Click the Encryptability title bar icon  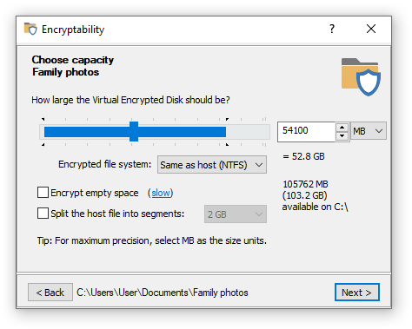tap(30, 29)
